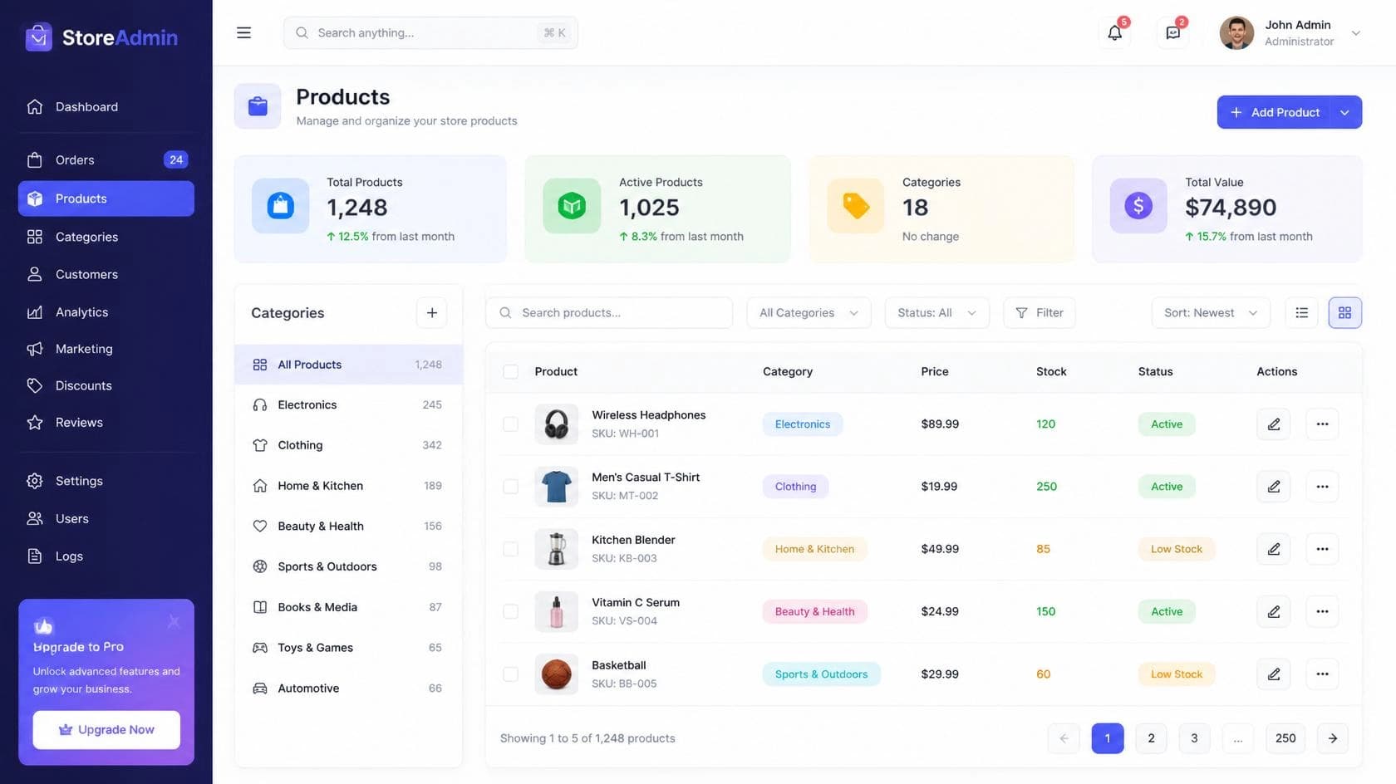Go to next page arrow
1396x784 pixels.
pos(1332,738)
